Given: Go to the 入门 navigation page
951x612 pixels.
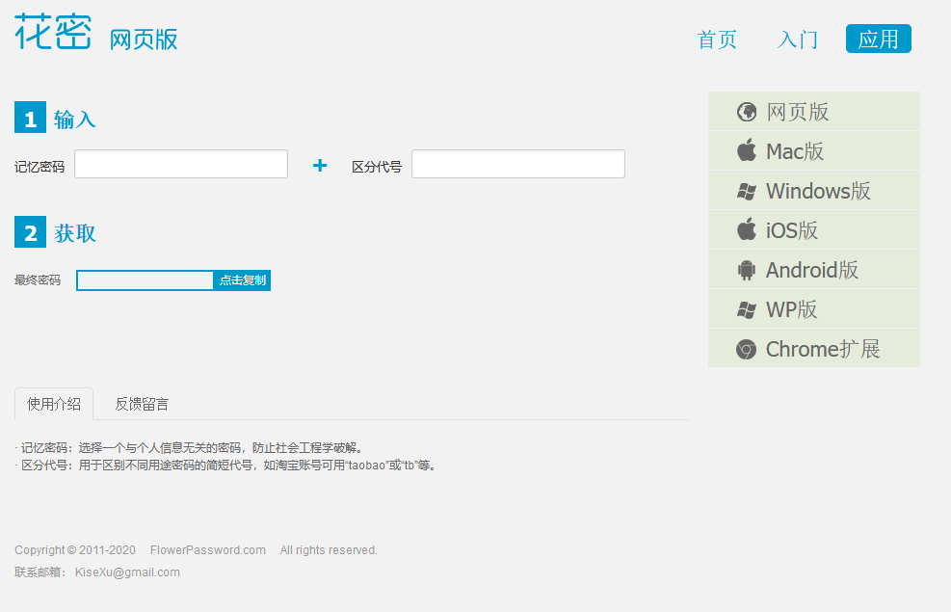Looking at the screenshot, I should tap(798, 40).
